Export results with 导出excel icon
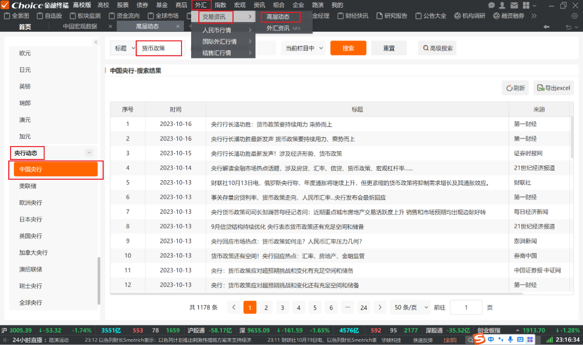583x345 pixels. [x=553, y=88]
